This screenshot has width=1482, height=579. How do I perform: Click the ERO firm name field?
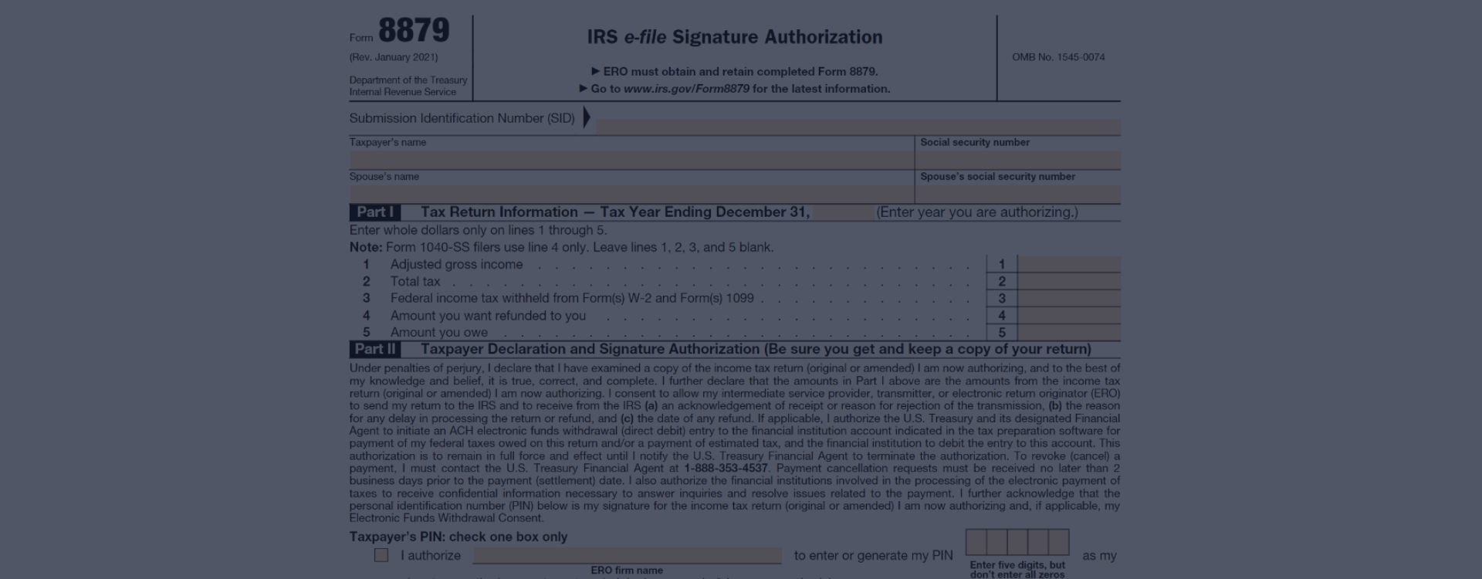pos(626,556)
